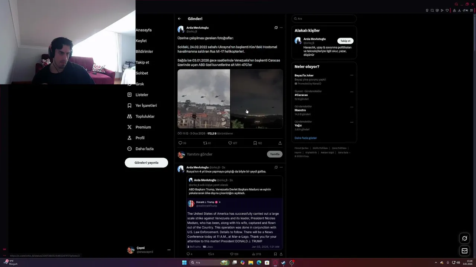Open the #Caracas trending topic
Image resolution: width=476 pixels, height=267 pixels.
click(x=301, y=95)
